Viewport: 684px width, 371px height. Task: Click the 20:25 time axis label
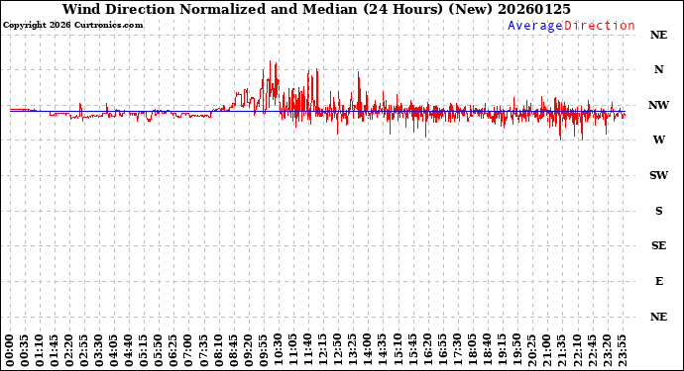pos(531,351)
